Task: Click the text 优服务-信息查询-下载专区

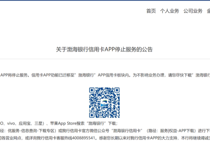Action: (x=30, y=131)
